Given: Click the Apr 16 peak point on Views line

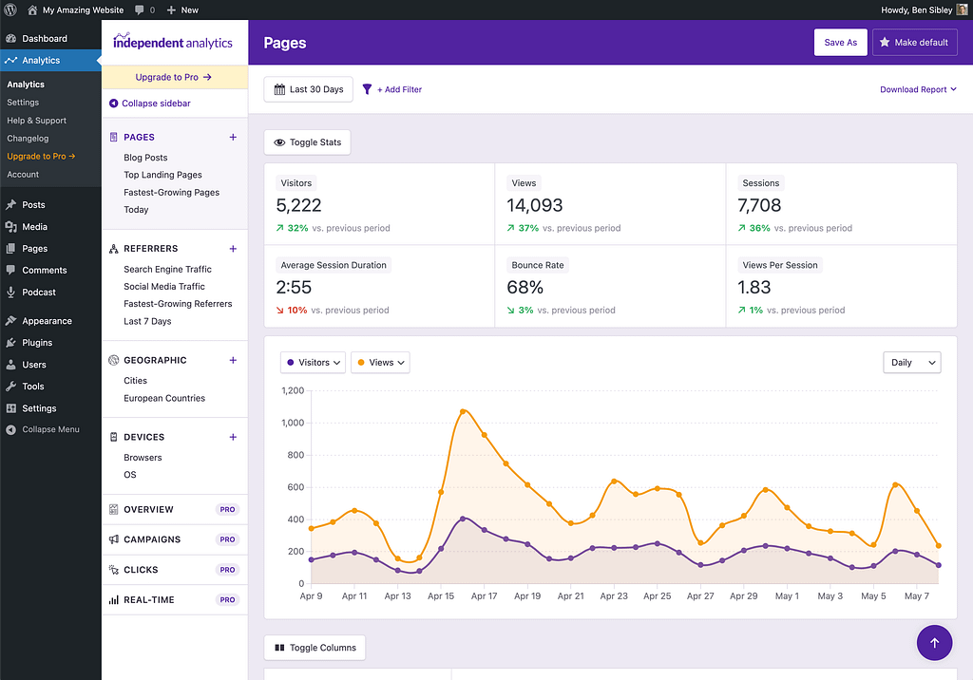Looking at the screenshot, I should (463, 411).
